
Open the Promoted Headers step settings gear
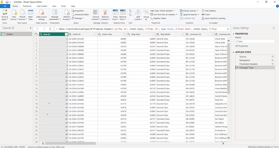[272, 64]
